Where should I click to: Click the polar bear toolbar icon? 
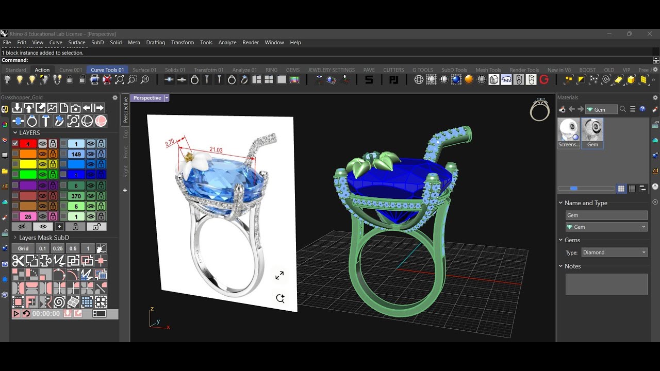tap(506, 80)
